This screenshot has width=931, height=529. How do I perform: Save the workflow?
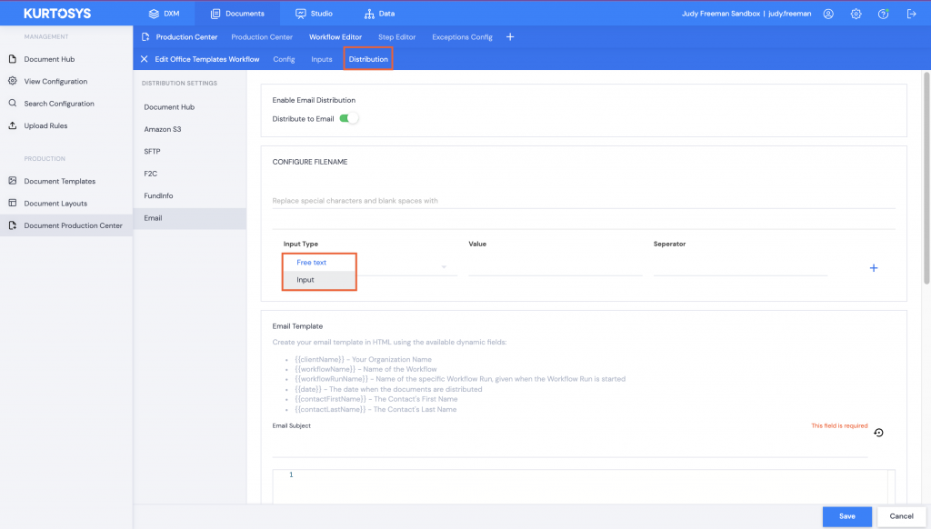846,516
